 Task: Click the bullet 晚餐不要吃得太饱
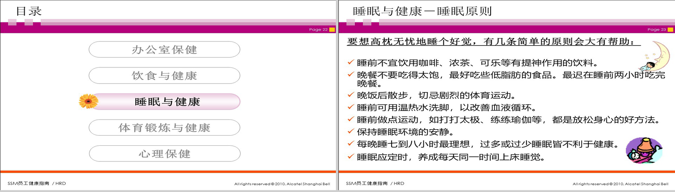click(511, 79)
